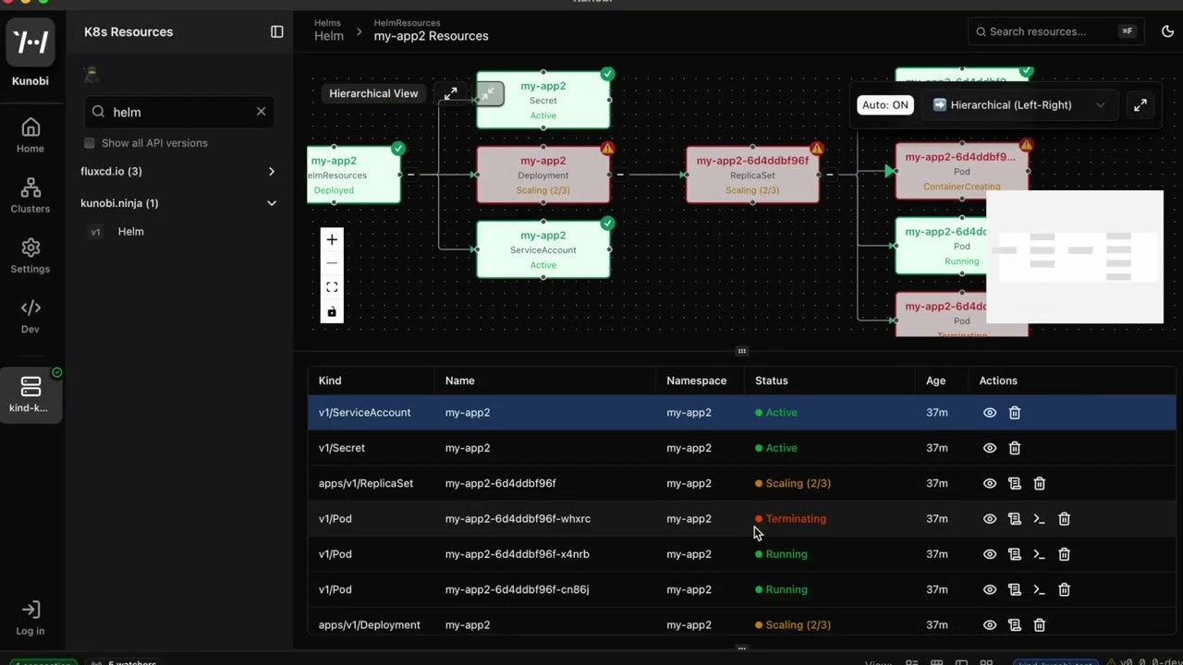The height and width of the screenshot is (665, 1183).
Task: Click the Log in sidebar item
Action: coord(30,617)
